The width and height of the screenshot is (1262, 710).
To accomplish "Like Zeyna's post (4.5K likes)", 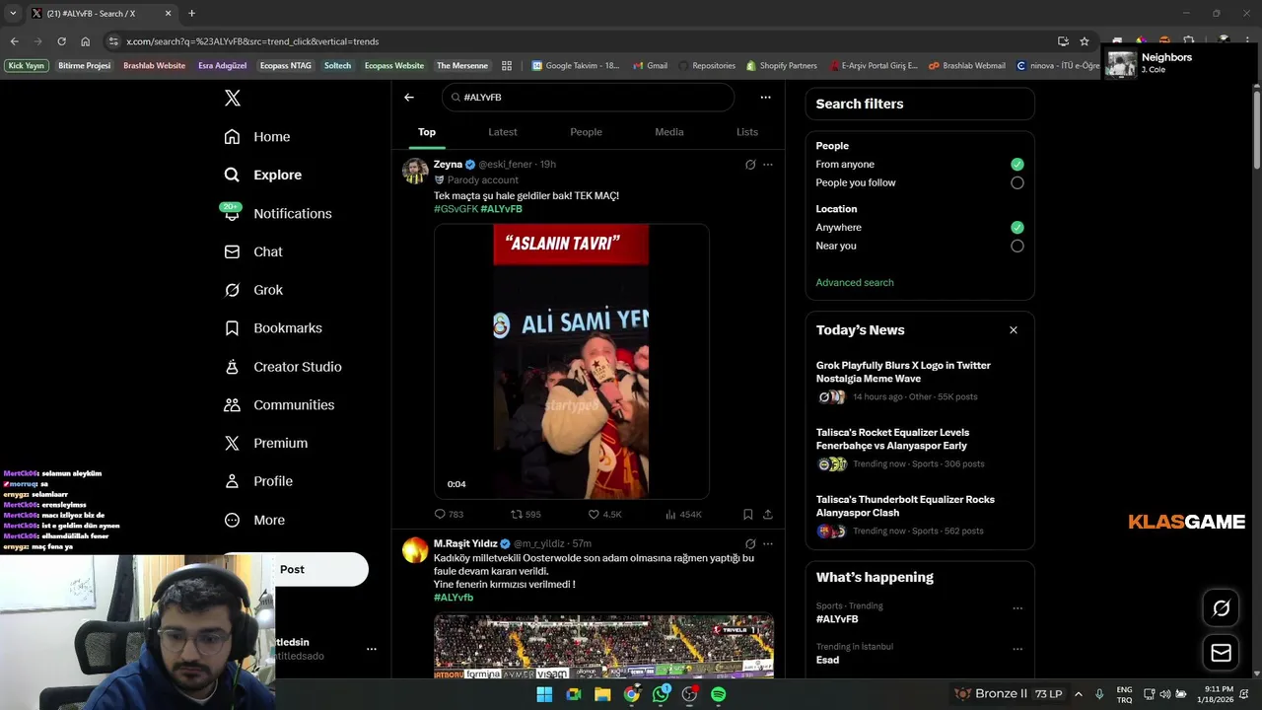I will coord(604,514).
